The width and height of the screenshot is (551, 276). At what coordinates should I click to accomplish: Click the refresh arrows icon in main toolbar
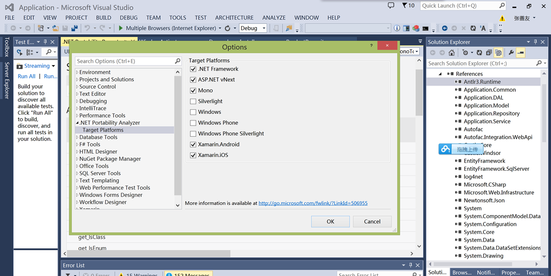473,28
